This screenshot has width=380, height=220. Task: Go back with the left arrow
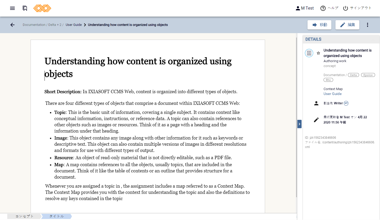click(x=12, y=25)
